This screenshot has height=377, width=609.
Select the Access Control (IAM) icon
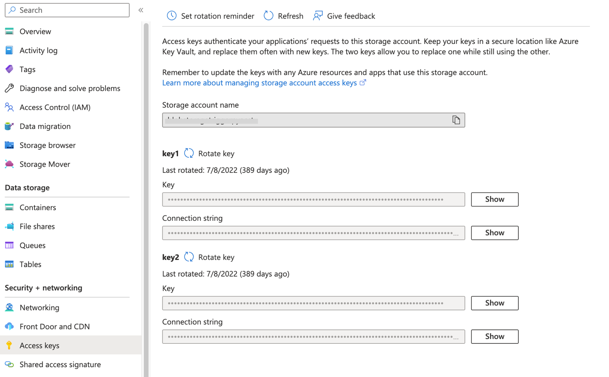click(x=9, y=107)
